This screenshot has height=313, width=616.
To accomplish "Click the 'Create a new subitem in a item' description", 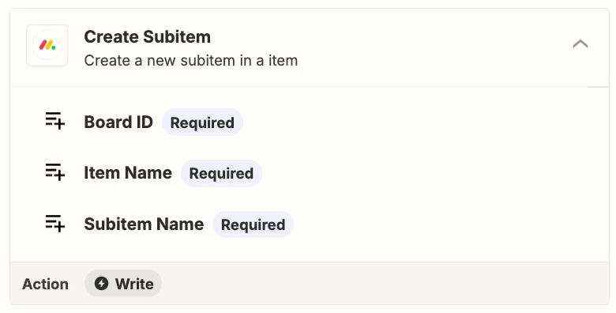I will (x=191, y=61).
